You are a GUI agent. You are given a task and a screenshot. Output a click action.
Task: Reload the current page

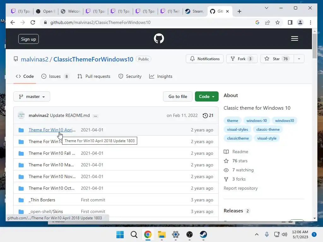coord(33,22)
